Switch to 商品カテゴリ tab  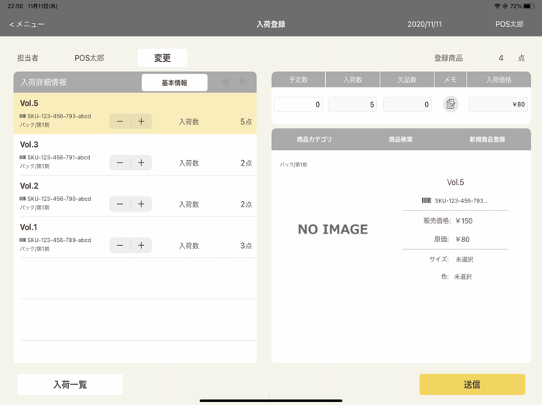pyautogui.click(x=314, y=139)
